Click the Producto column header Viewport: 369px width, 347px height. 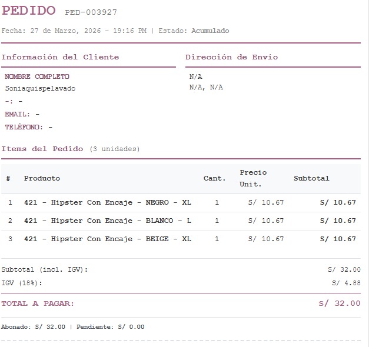click(x=42, y=178)
